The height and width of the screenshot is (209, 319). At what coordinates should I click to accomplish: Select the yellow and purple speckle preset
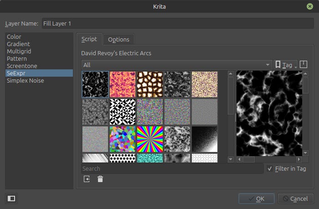[205, 84]
